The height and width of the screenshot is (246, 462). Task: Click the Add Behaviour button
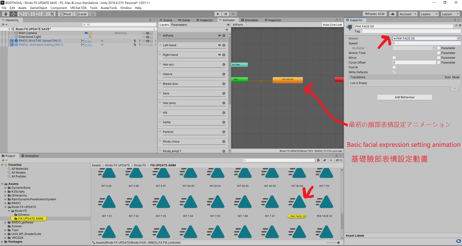click(405, 97)
